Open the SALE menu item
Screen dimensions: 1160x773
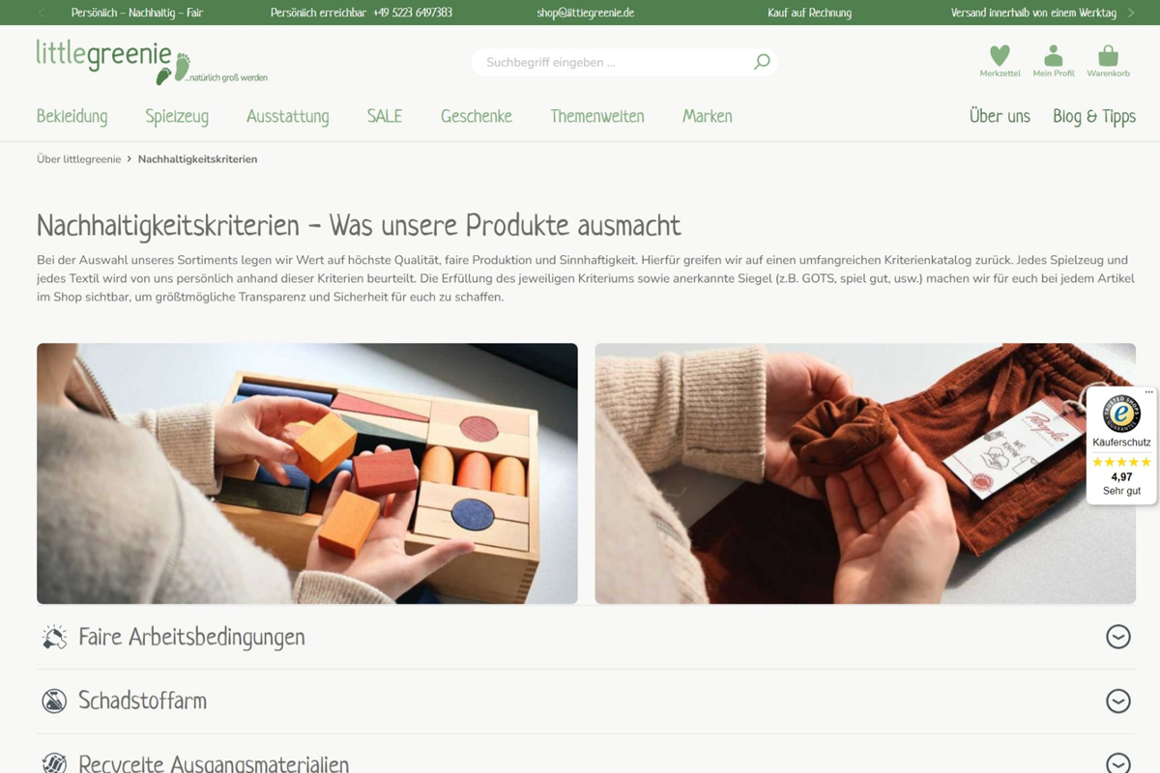(384, 116)
